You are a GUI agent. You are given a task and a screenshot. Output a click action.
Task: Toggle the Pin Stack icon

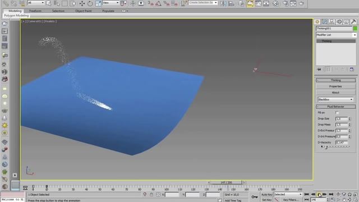[319, 70]
